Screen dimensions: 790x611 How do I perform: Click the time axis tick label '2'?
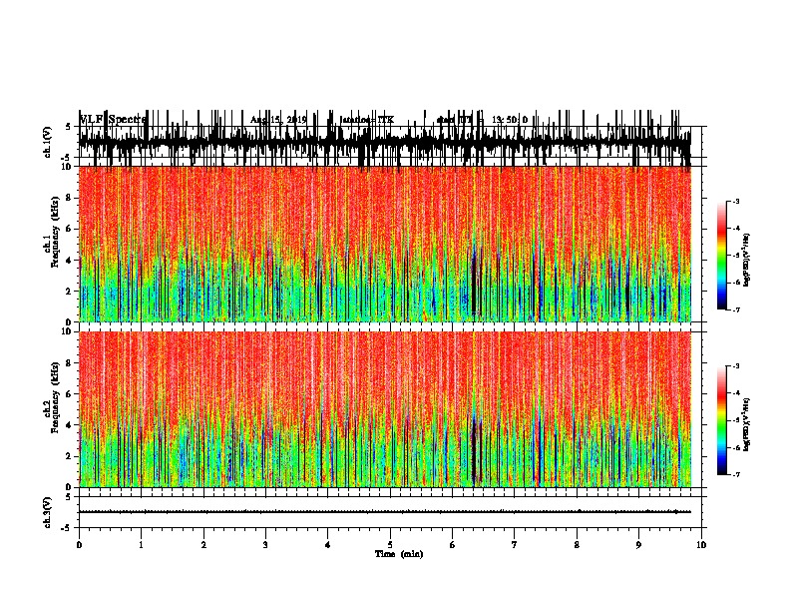[203, 545]
